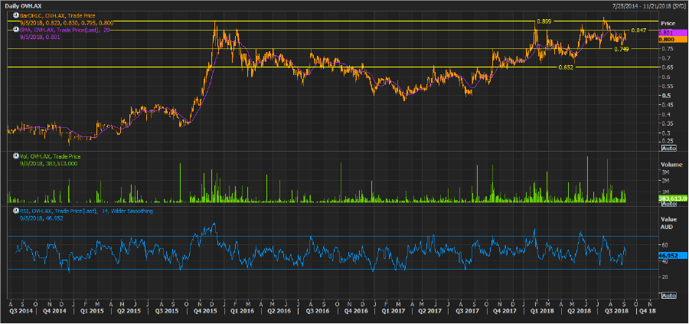Click the Volume axis title

[x=671, y=165]
